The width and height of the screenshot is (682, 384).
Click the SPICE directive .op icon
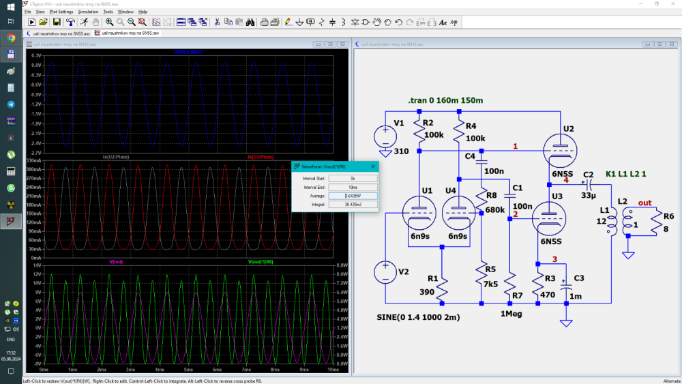pos(454,22)
